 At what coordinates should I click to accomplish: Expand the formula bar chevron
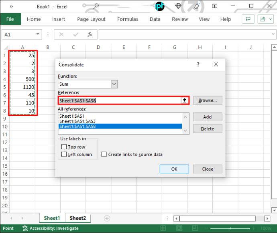pos(273,34)
